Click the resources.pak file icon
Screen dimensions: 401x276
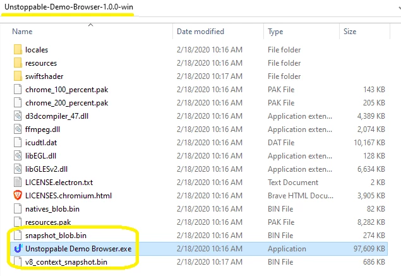[18, 222]
